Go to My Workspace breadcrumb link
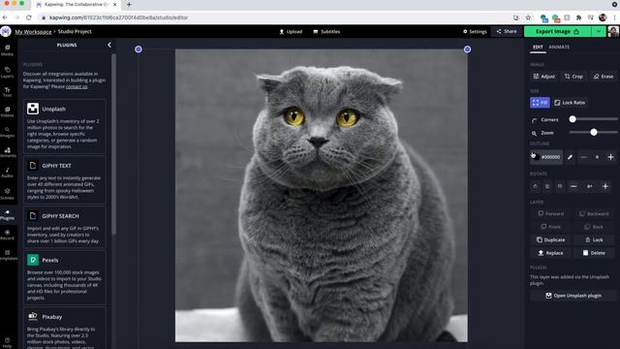 click(x=33, y=32)
